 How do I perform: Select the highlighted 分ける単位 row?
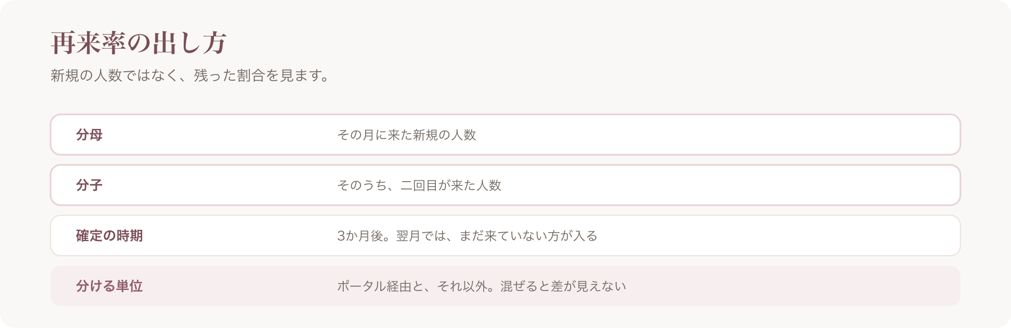(505, 286)
